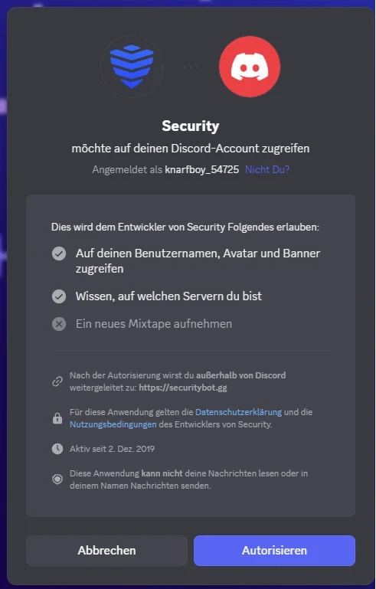Click the checkmark for Benutzernamen, Avatar und Banner
This screenshot has width=376, height=589.
59,254
